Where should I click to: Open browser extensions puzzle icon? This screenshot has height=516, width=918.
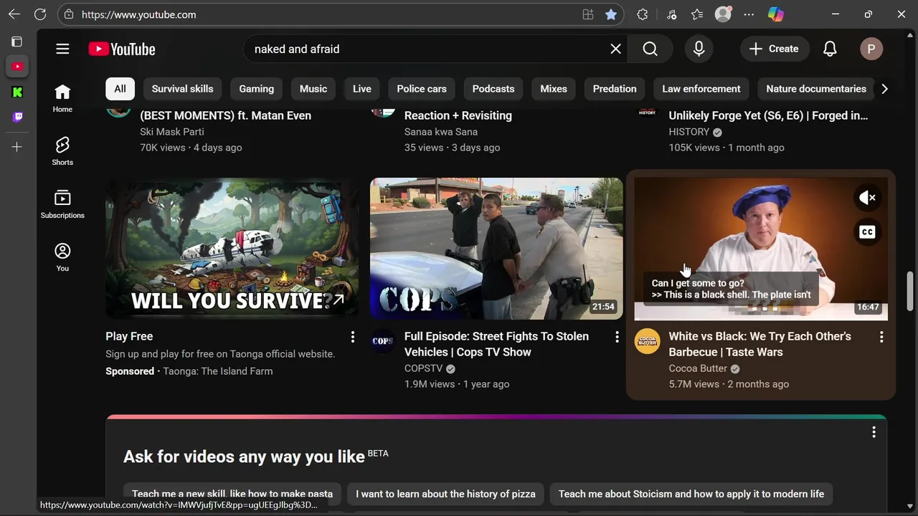[x=643, y=14]
